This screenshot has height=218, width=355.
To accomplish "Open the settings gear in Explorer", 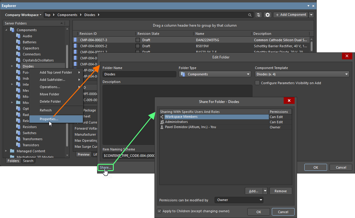I will [268, 15].
